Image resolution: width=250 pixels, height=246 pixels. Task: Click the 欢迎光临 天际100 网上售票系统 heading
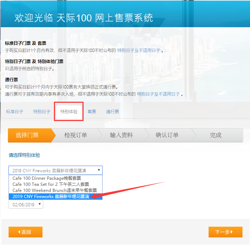click(84, 18)
